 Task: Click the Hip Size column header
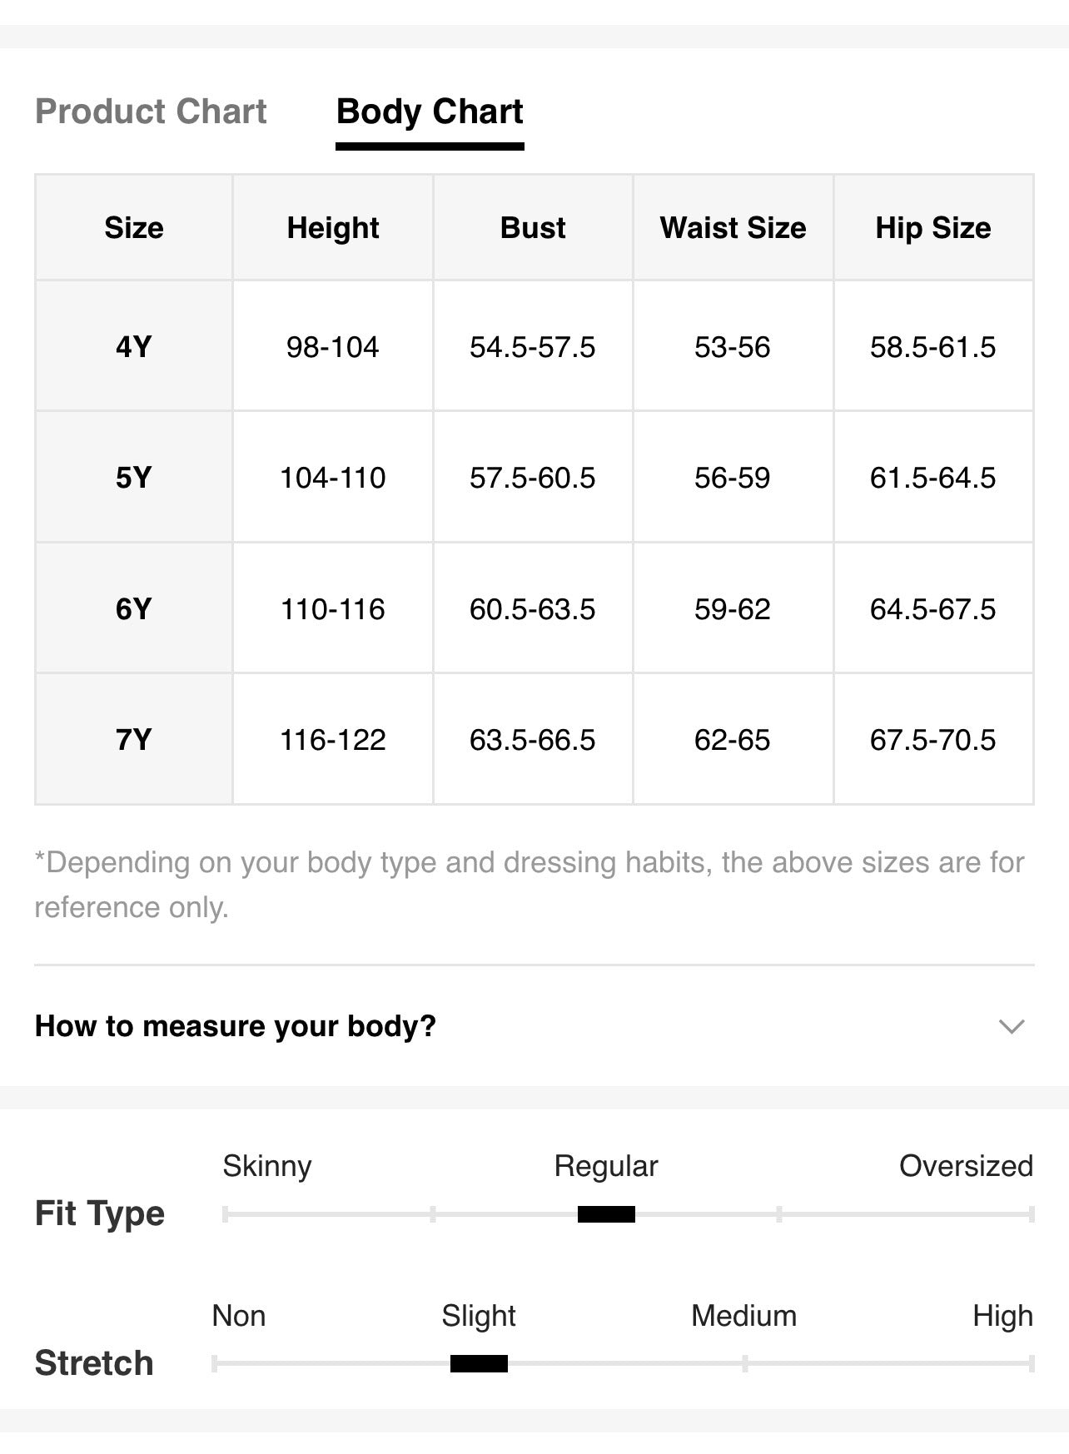933,227
